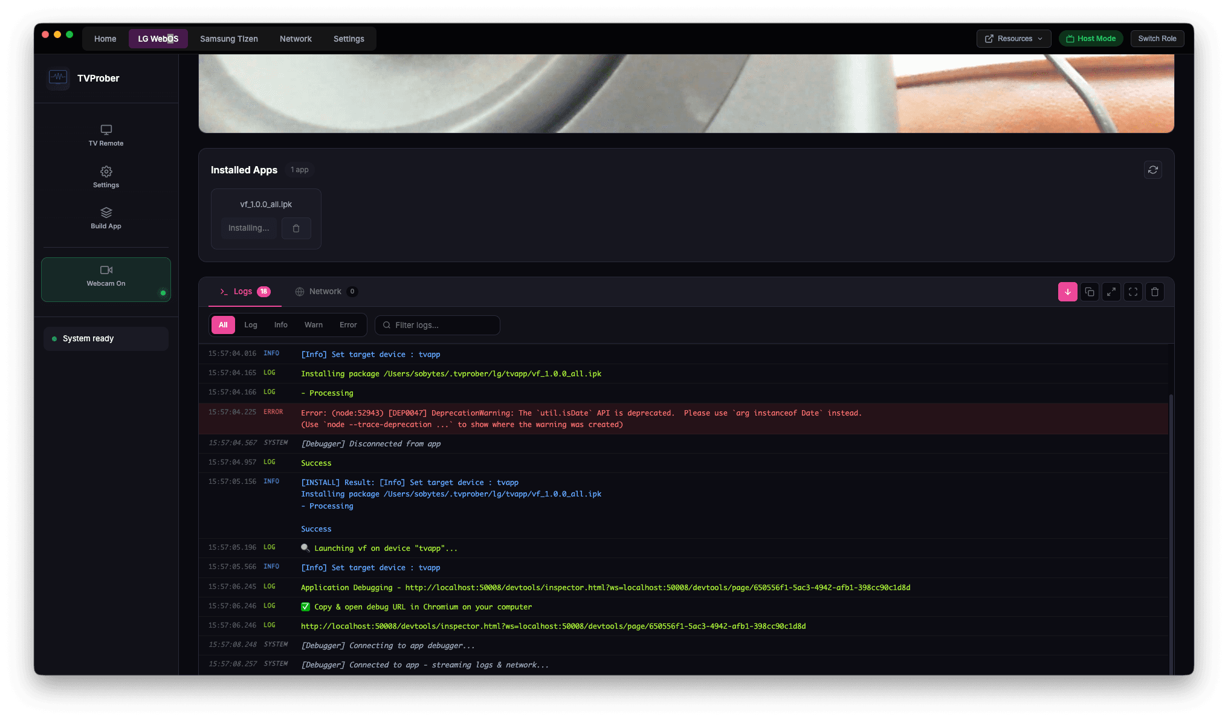The width and height of the screenshot is (1228, 720).
Task: Clear all logs with the trash icon
Action: pyautogui.click(x=1155, y=292)
